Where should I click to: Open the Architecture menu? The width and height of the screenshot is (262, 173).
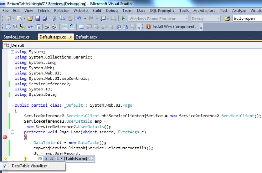(x=204, y=11)
